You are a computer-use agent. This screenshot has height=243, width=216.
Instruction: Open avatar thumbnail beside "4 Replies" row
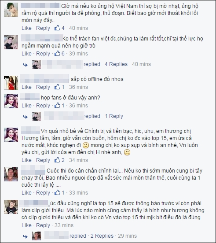point(37,64)
